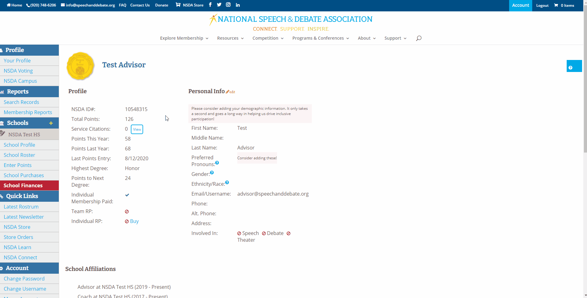This screenshot has height=298, width=587.
Task: Click the Reports sidebar section header
Action: 29,92
